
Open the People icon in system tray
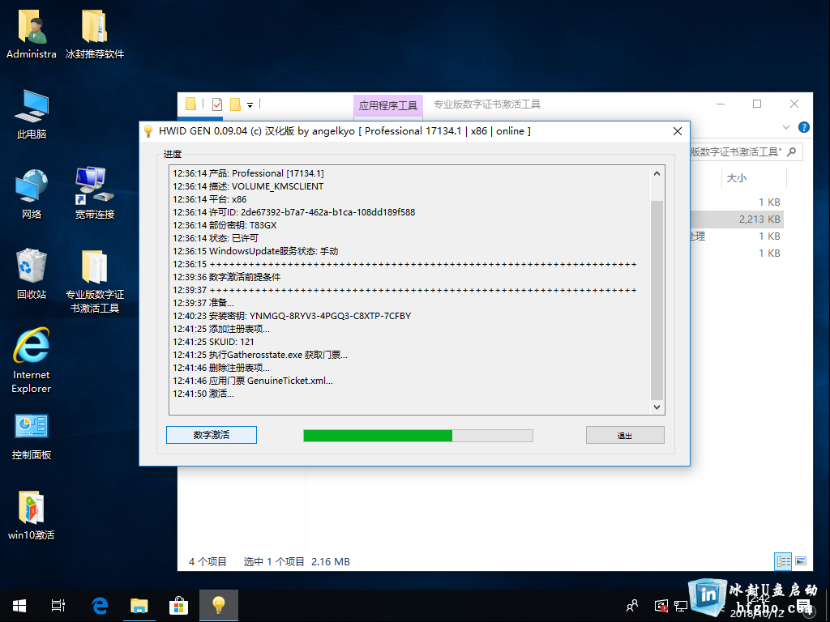point(632,606)
